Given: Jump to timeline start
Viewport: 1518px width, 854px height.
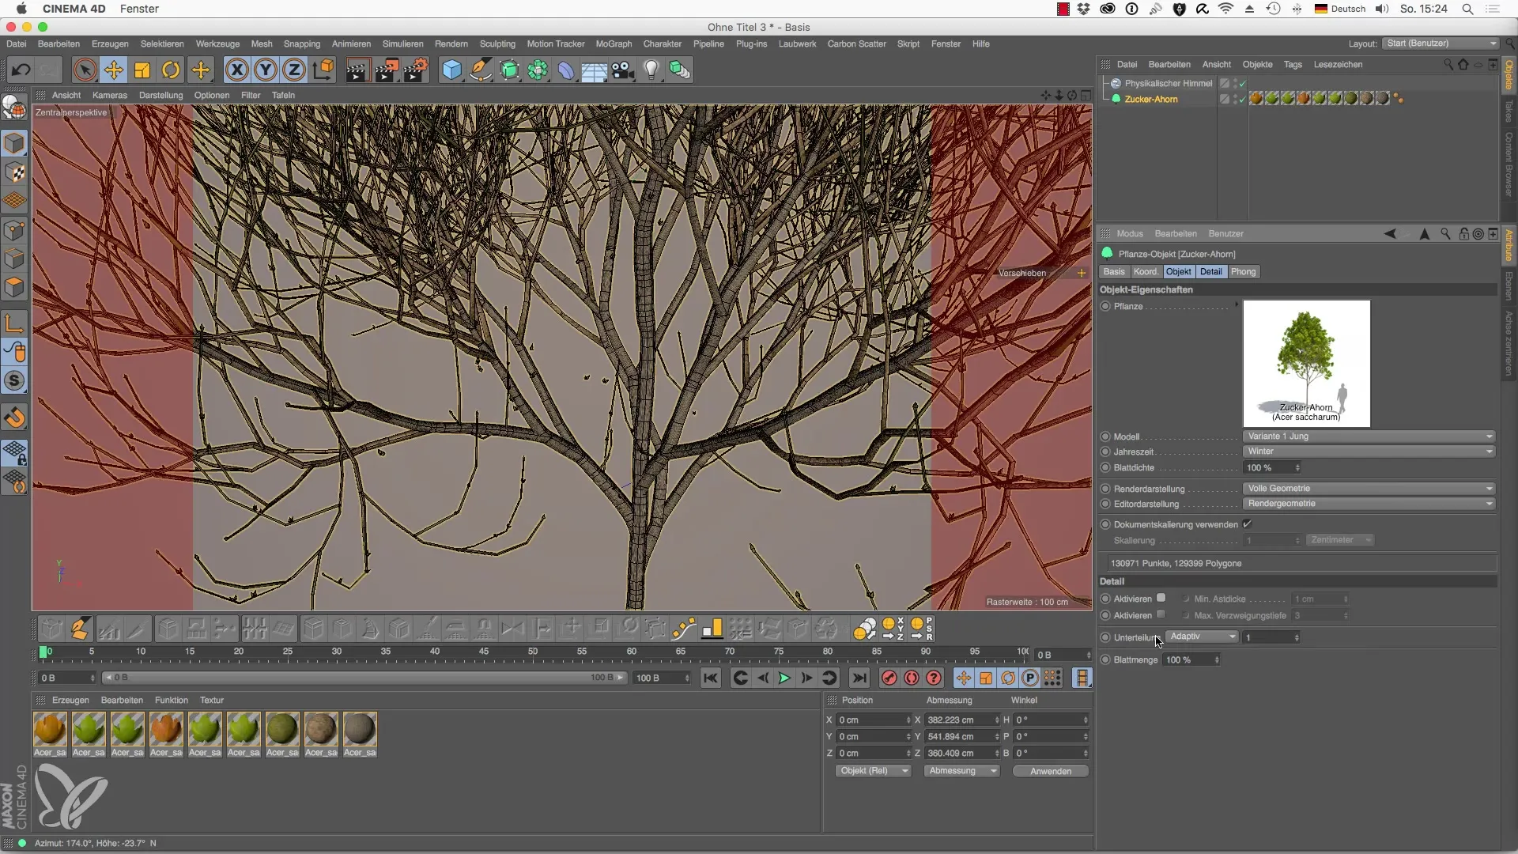Looking at the screenshot, I should (x=711, y=678).
